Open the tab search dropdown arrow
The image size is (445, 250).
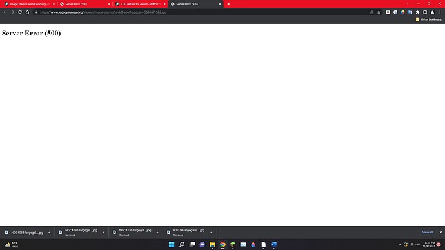pos(408,3)
